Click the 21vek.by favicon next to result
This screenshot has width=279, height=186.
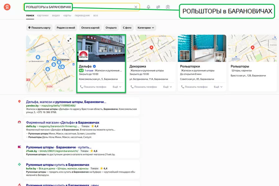pos(20,147)
